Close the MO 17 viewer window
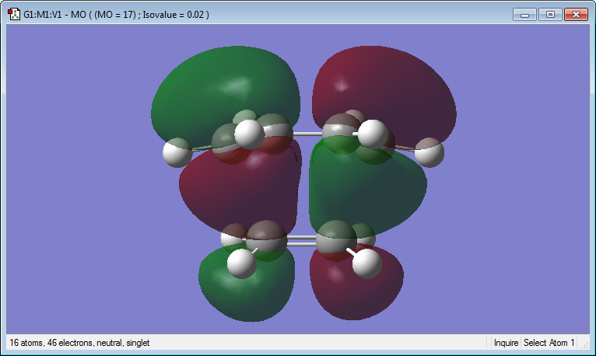 (576, 15)
